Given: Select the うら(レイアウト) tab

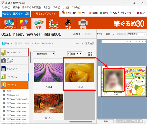Looking at the screenshot, I should (x=45, y=14).
